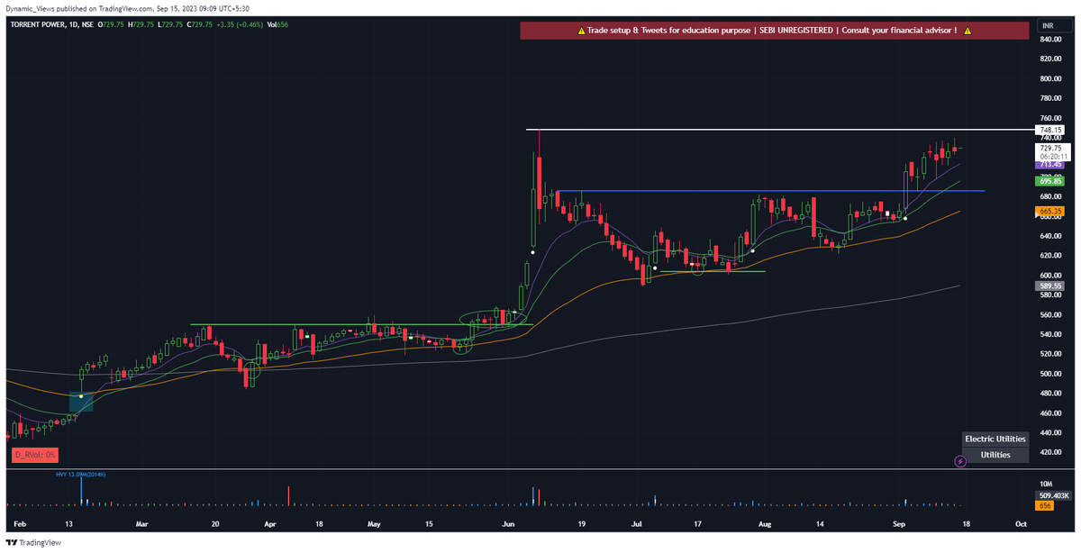
Task: Click the 560.00 price axis label
Action: (1050, 315)
